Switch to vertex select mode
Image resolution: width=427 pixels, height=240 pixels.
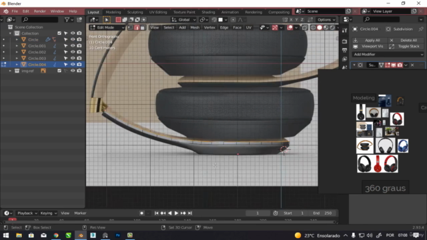(x=131, y=27)
